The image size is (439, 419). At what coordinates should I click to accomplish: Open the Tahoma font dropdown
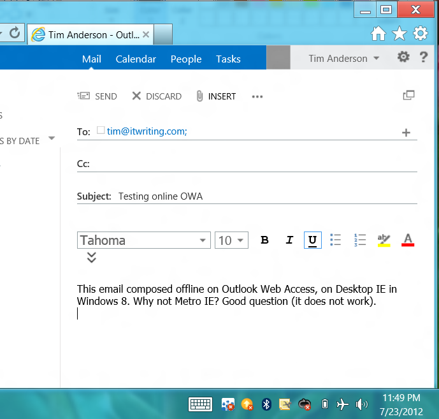(x=143, y=240)
